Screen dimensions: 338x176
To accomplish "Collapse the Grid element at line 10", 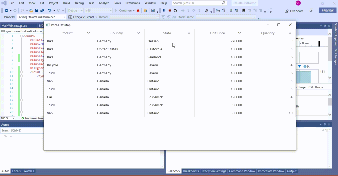I will (x=21, y=72).
